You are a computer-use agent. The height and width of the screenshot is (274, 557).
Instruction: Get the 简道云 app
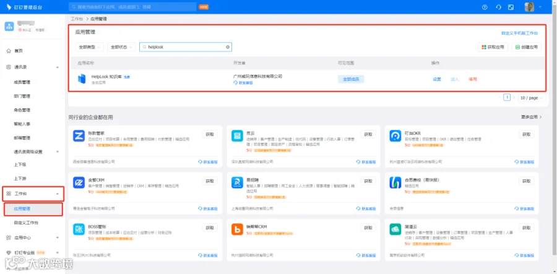point(526,228)
